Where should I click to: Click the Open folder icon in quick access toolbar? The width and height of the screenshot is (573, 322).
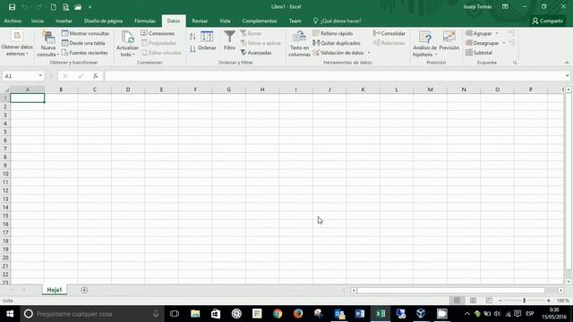(x=78, y=7)
